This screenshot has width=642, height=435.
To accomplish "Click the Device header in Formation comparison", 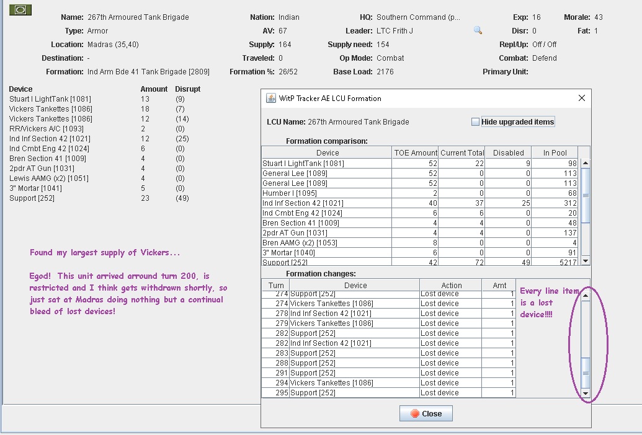I will (x=327, y=153).
